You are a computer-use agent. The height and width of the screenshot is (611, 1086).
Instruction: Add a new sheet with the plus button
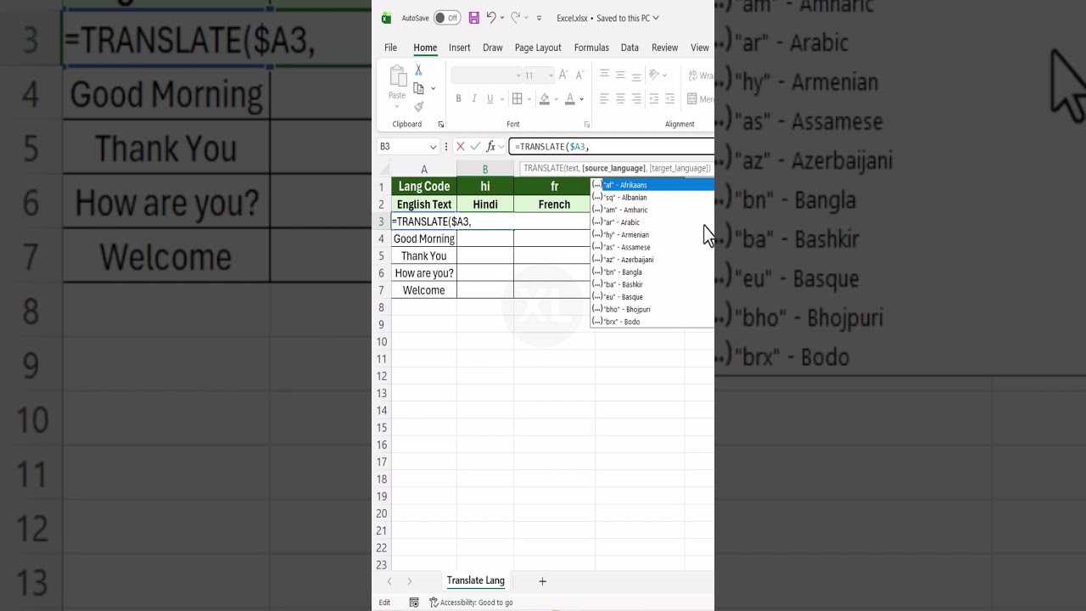pos(543,581)
